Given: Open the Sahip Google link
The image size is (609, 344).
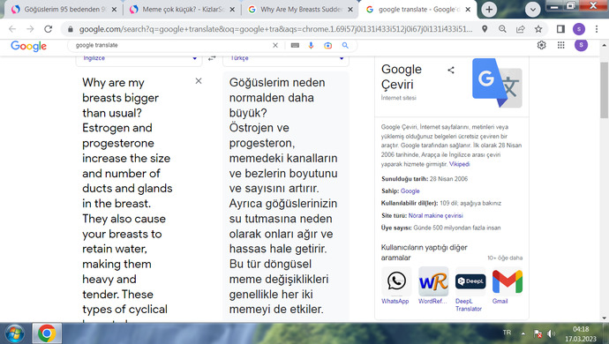Looking at the screenshot, I should tap(410, 191).
